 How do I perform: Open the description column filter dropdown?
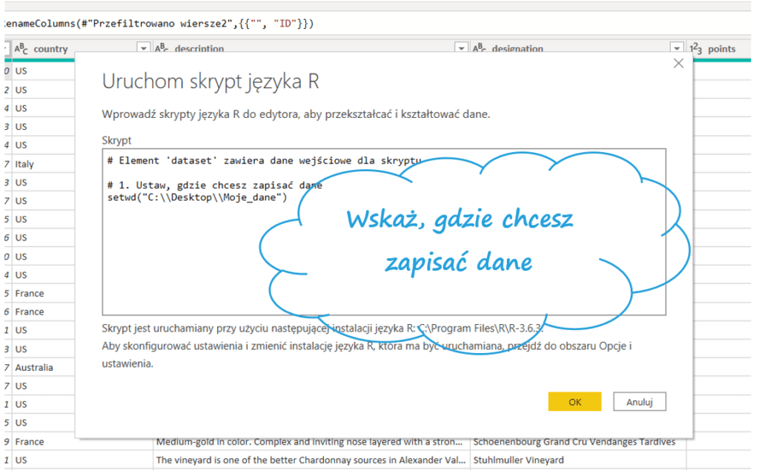(x=460, y=49)
